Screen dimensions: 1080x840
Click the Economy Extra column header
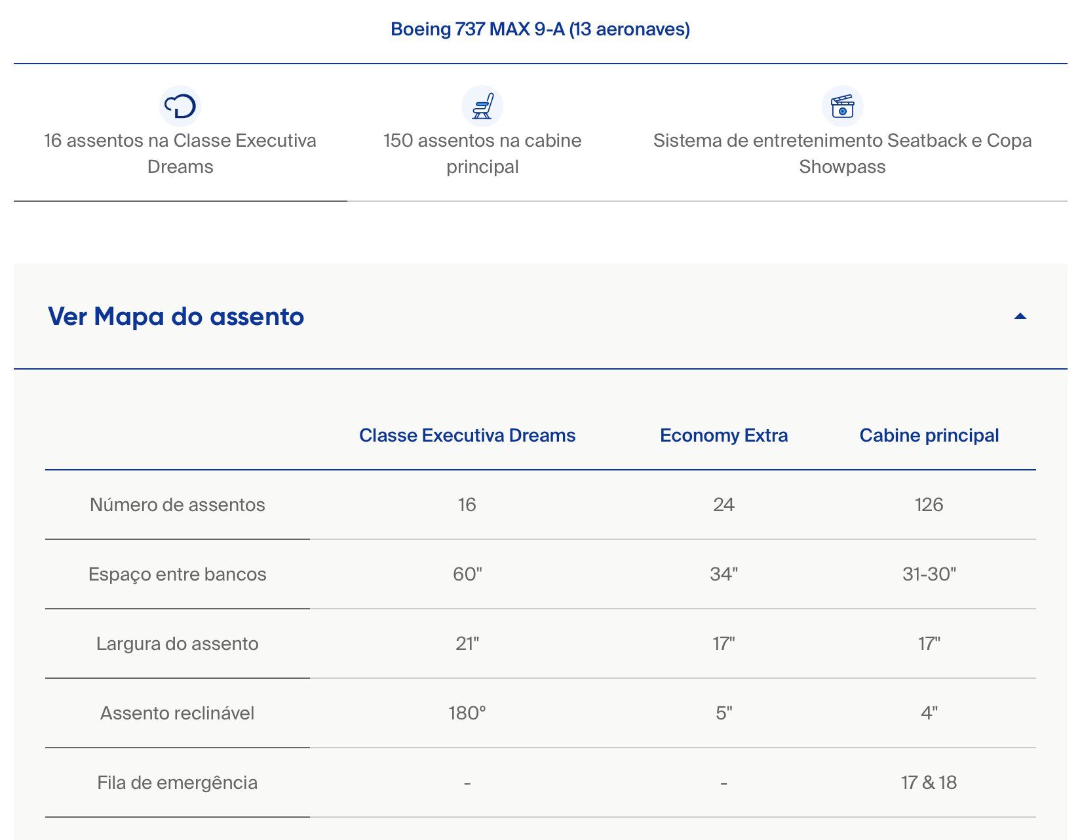tap(723, 436)
